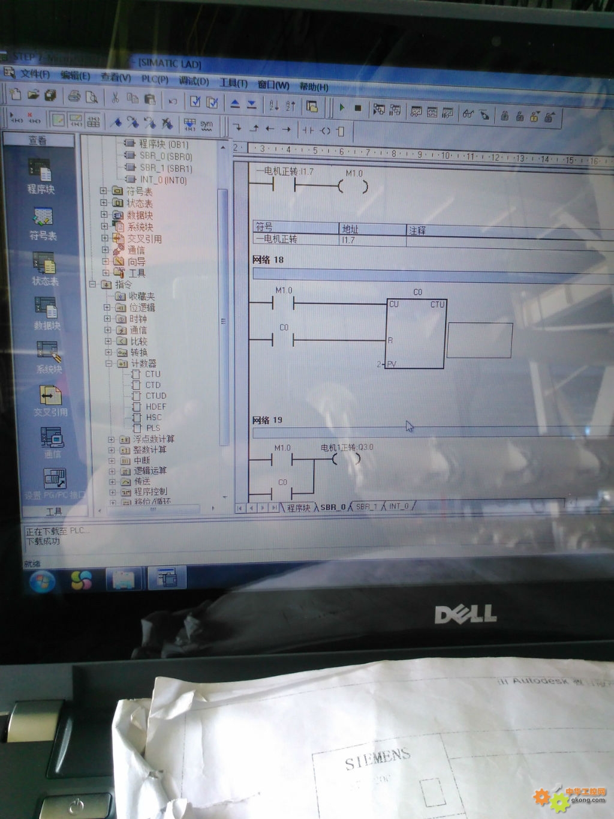Click the Run (green play) toolbar icon

[342, 108]
